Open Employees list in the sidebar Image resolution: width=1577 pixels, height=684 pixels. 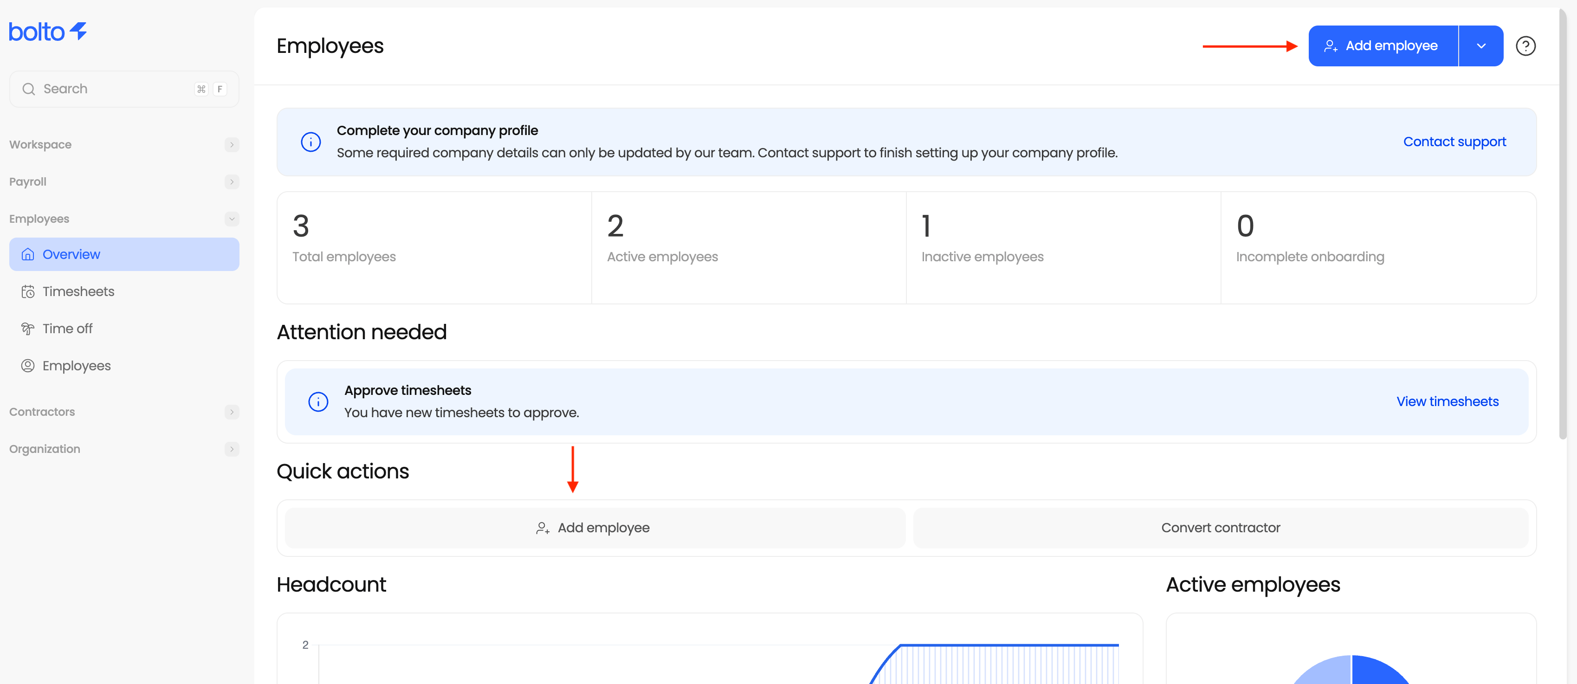tap(124, 366)
